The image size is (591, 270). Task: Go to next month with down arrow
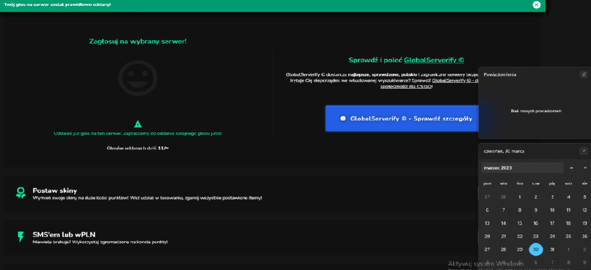[585, 168]
